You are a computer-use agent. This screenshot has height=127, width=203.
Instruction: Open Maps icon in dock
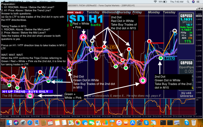click(x=71, y=122)
